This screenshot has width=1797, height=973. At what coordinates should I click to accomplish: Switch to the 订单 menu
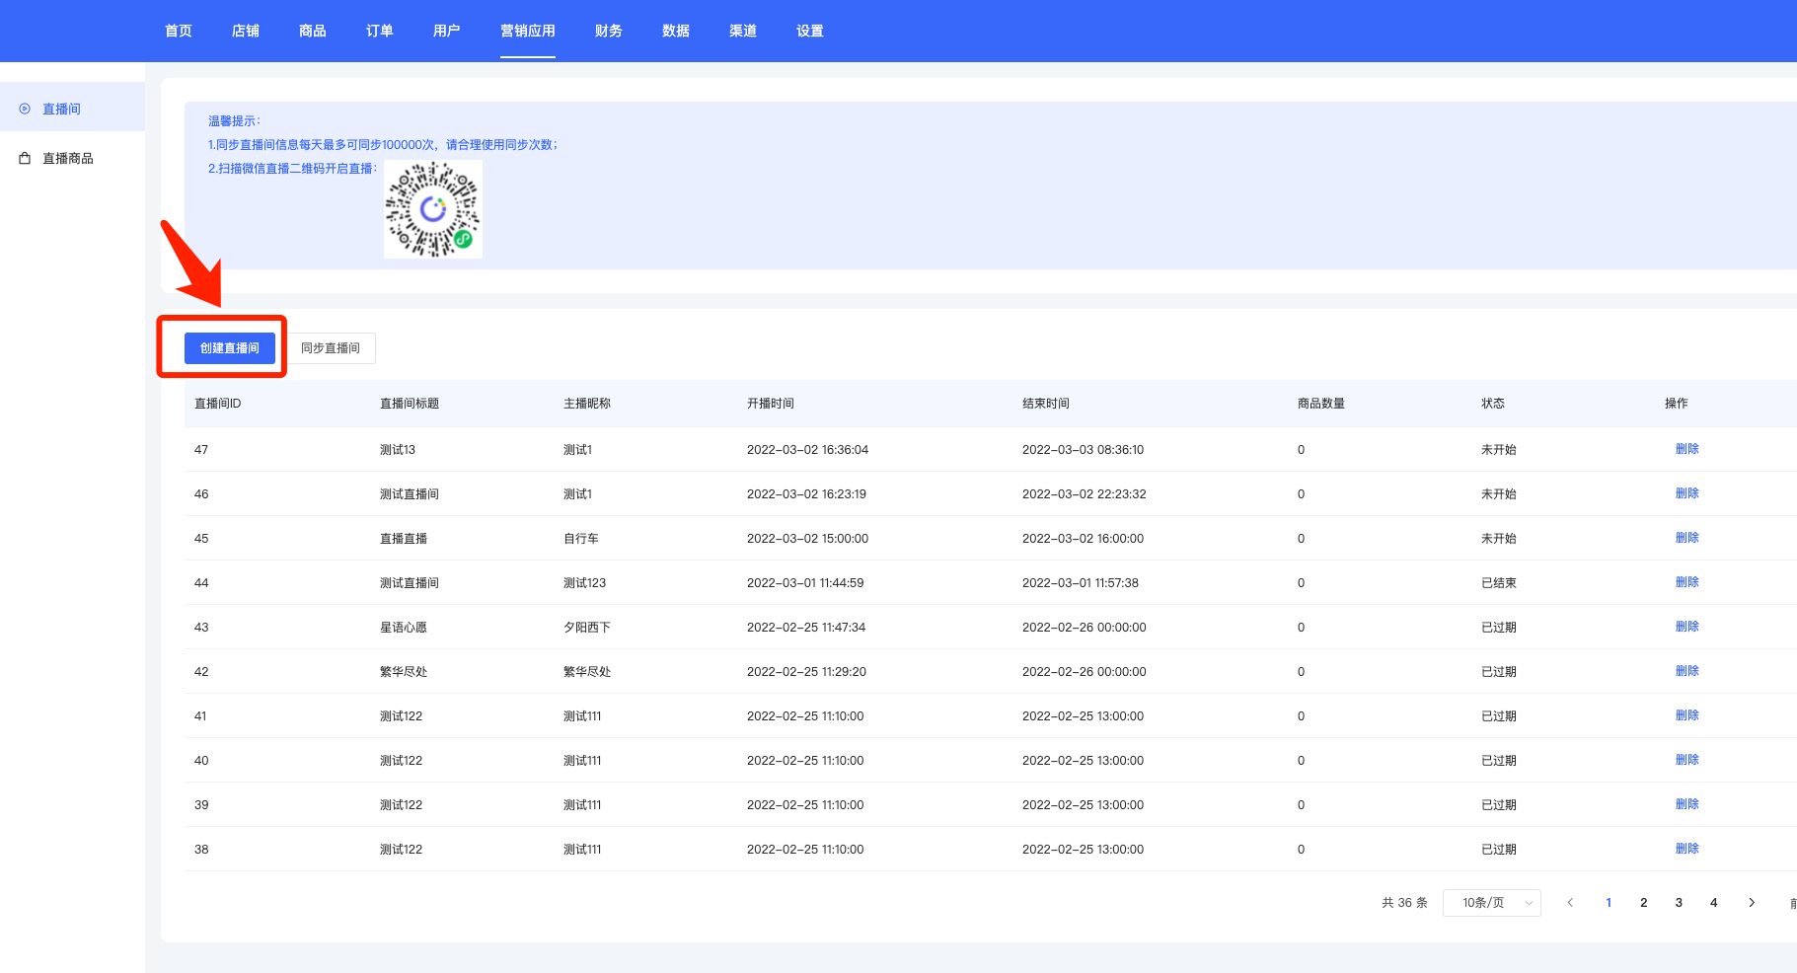(x=379, y=31)
